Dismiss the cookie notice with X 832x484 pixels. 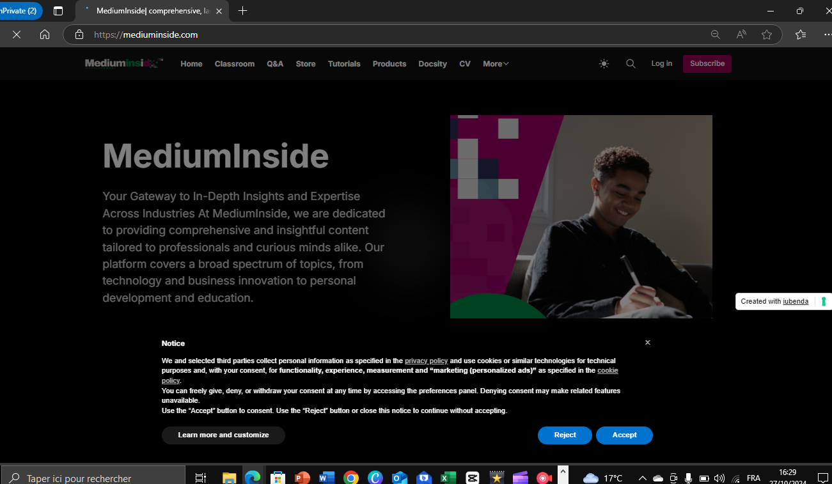tap(647, 343)
